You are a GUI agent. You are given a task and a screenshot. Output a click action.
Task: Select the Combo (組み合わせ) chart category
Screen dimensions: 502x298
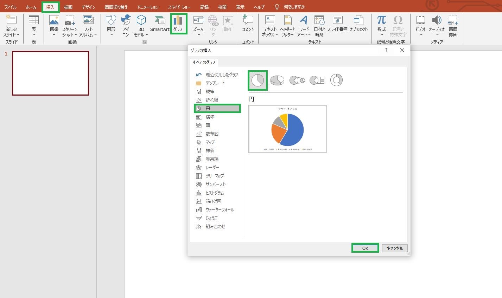tap(217, 226)
